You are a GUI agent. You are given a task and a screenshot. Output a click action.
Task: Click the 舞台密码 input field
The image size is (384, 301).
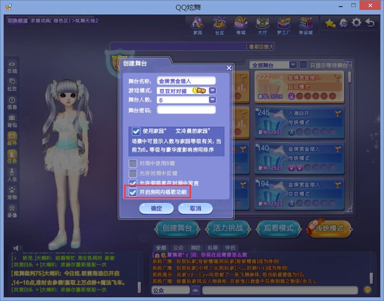(186, 110)
